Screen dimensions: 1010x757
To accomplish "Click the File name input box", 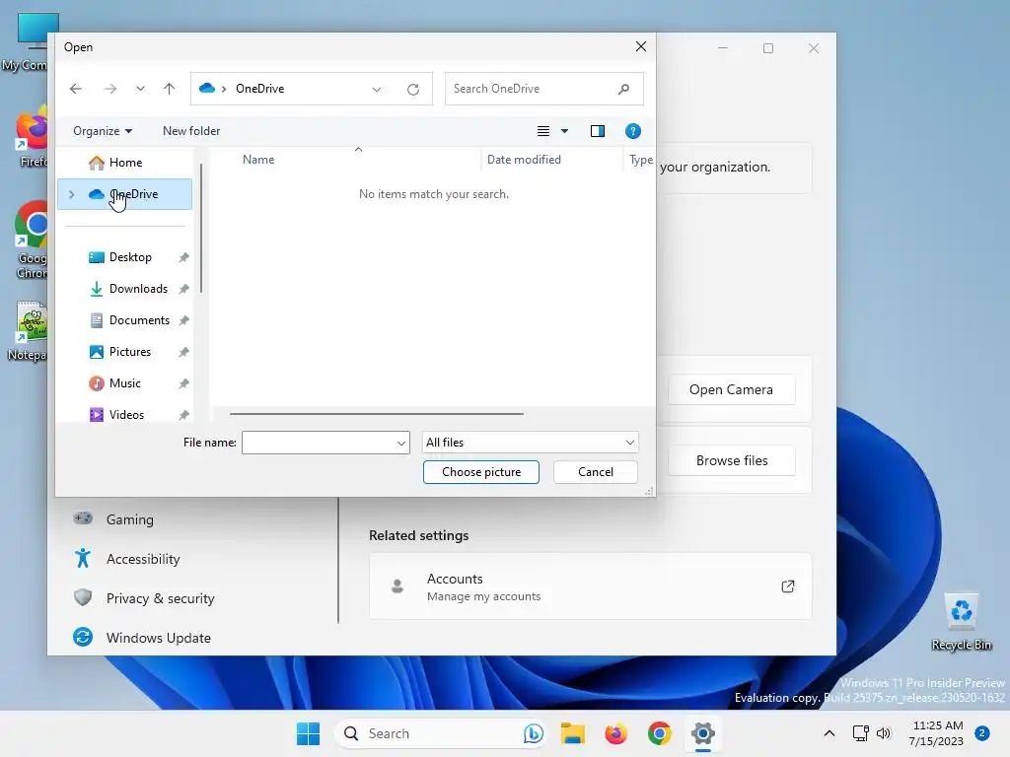I will point(319,443).
